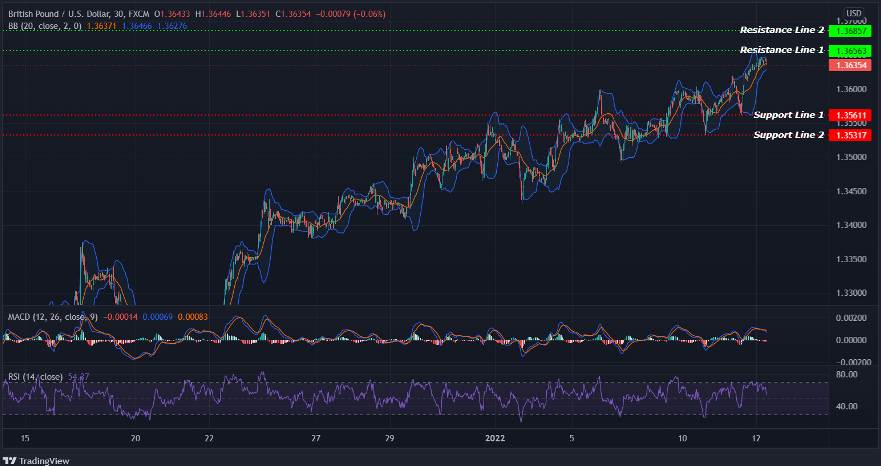
Task: Click the Support Line 2 text label
Action: point(788,135)
